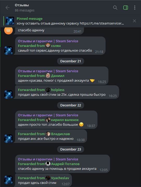This screenshot has height=187, width=141.
Task: Click the December 22 date badge
Action: [71, 105]
